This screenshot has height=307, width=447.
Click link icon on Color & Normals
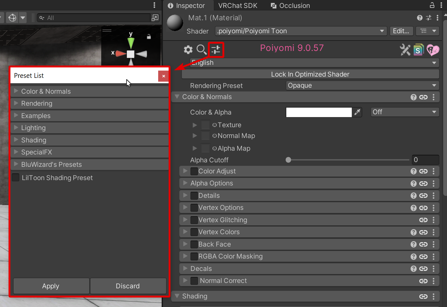pyautogui.click(x=423, y=97)
